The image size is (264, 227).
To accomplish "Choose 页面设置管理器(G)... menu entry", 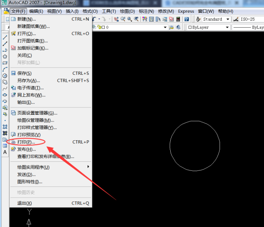I will point(50,113).
